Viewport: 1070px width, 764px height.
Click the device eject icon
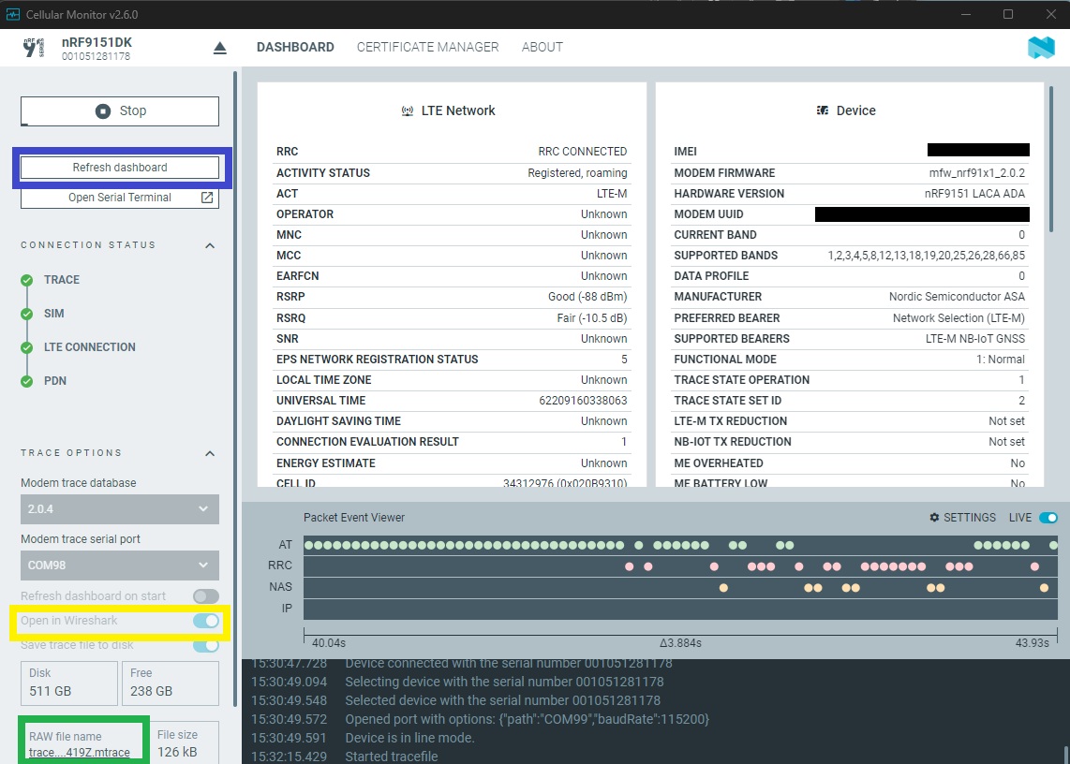pyautogui.click(x=220, y=48)
